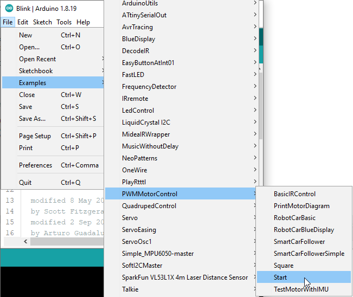Screen dimensions: 353x297
Task: Open the LiquidCrystal I2C examples submenu
Action: [x=182, y=122]
